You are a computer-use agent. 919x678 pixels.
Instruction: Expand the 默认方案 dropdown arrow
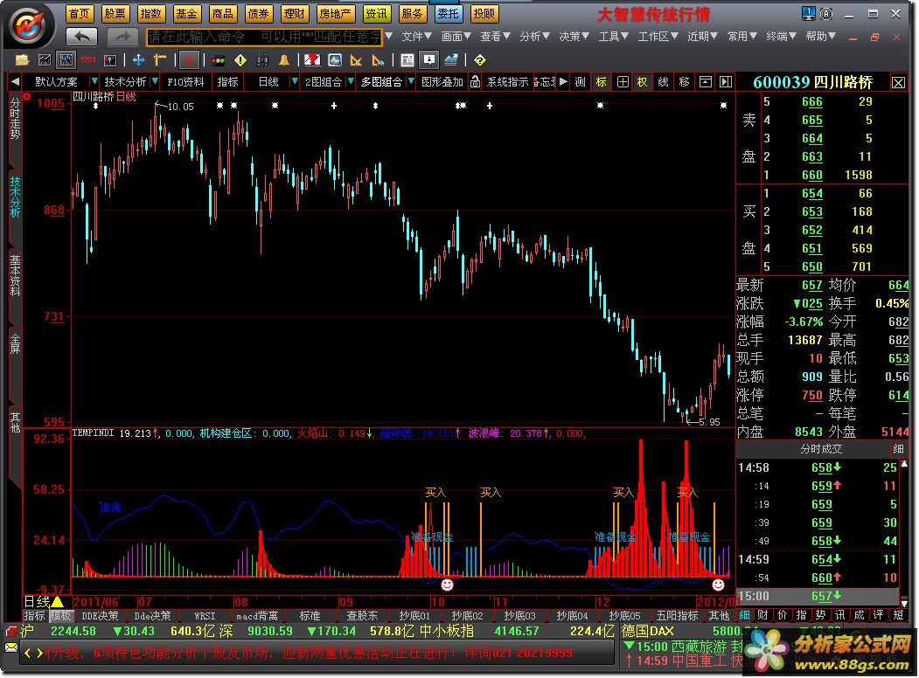point(94,81)
